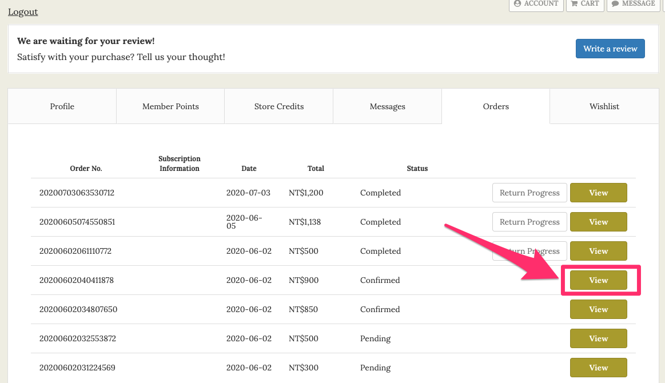Select the Orders tab
This screenshot has height=383, width=665.
[x=496, y=106]
